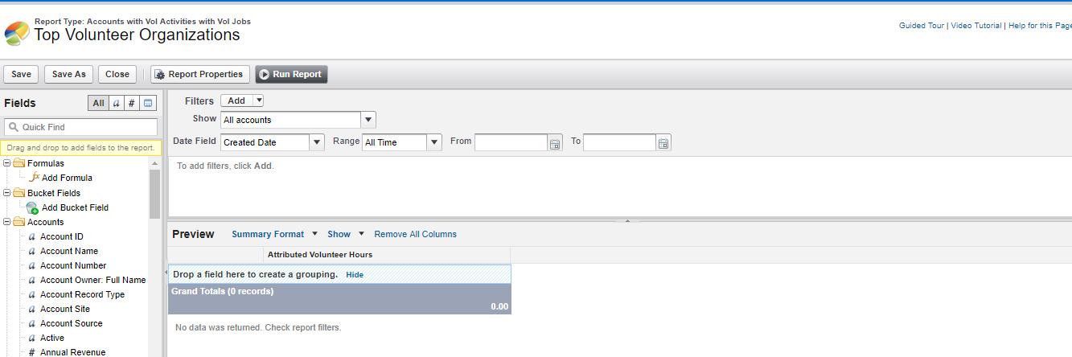Select the Account ID field
Viewport: 1072px width, 357px height.
point(62,236)
